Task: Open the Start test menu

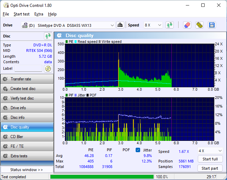Action: click(22, 14)
